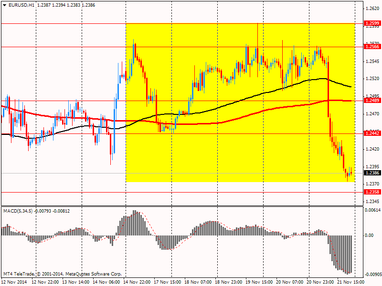Click the 12 Nov 2014 time axis label
The image size is (382, 286).
point(14,282)
